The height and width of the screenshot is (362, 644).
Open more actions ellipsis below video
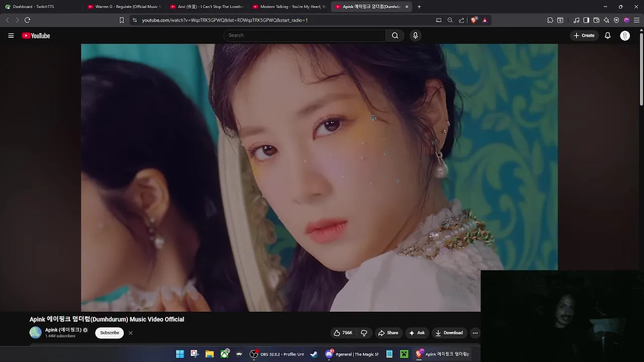[475, 333]
